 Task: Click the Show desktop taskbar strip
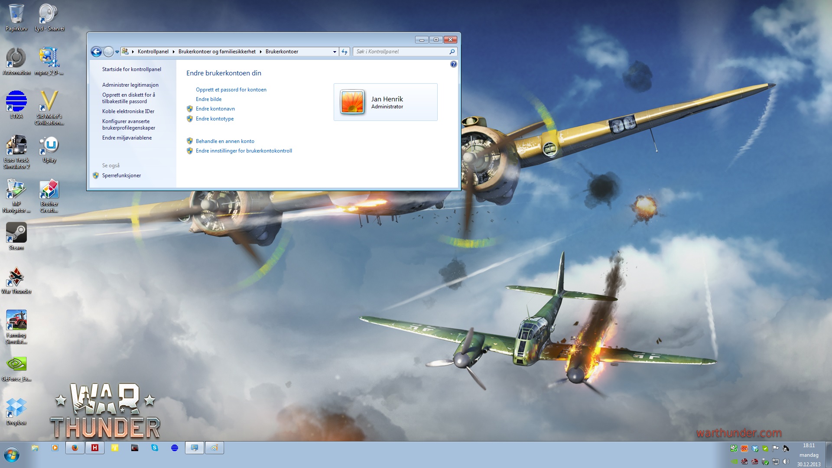click(x=829, y=455)
